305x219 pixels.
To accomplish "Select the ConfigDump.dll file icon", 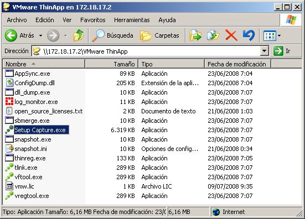I will [x=9, y=83].
